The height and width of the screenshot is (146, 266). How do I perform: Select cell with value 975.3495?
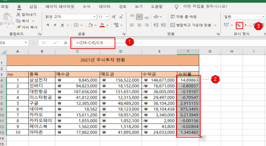click(x=188, y=109)
